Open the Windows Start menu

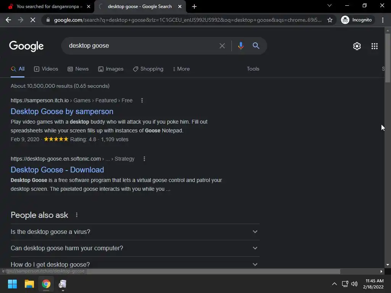pyautogui.click(x=12, y=284)
